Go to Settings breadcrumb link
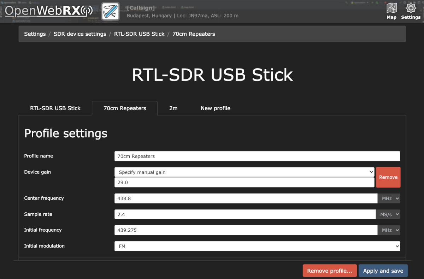The width and height of the screenshot is (424, 279). tap(35, 34)
